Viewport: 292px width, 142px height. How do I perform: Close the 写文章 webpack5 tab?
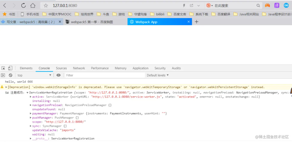[x=60, y=22]
